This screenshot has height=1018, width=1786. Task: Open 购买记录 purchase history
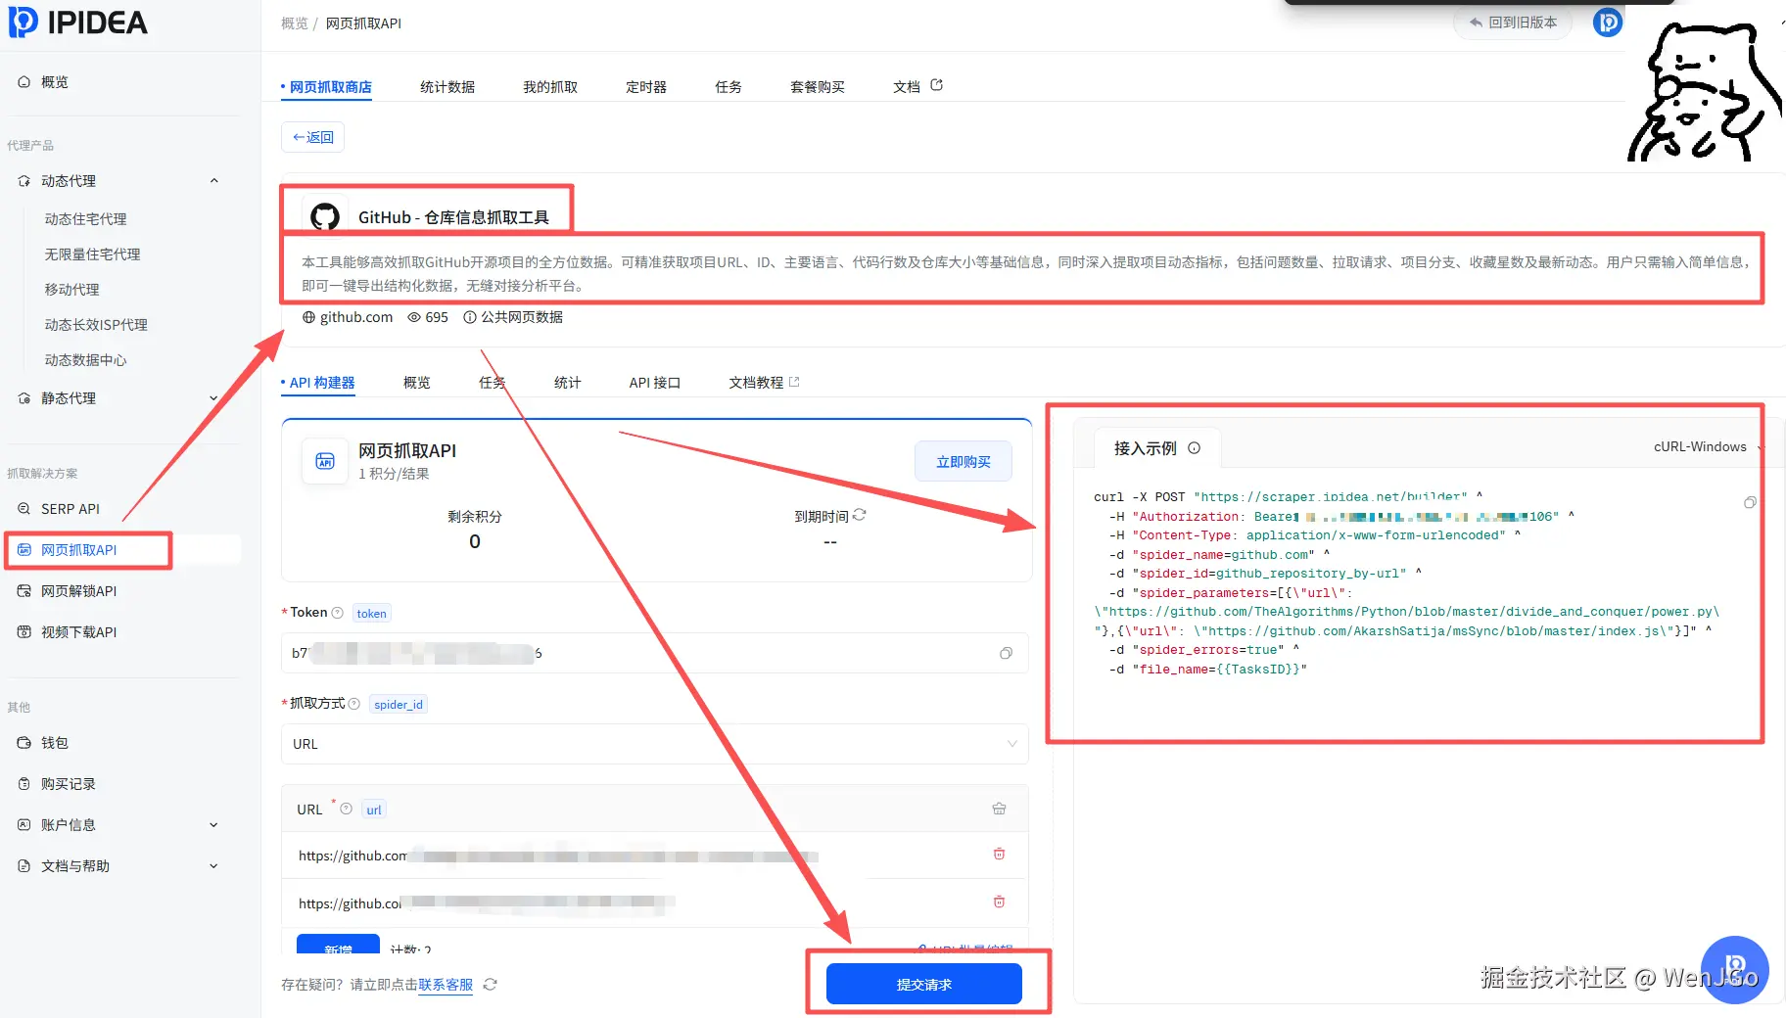click(65, 783)
